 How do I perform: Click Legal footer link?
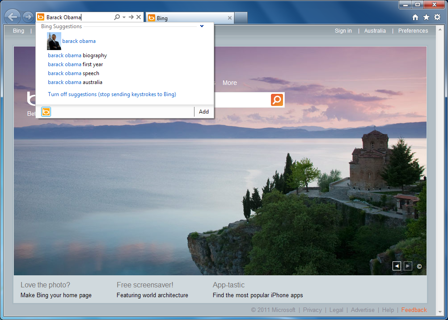(x=336, y=310)
